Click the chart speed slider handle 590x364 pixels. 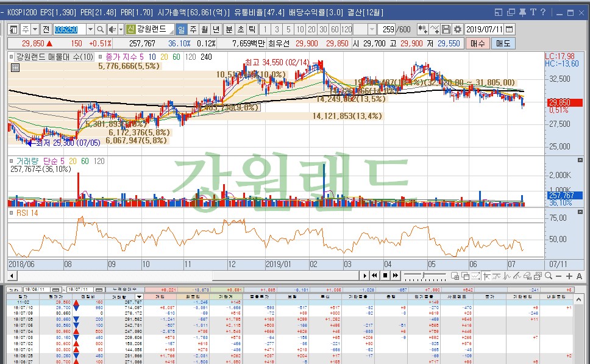(424, 276)
